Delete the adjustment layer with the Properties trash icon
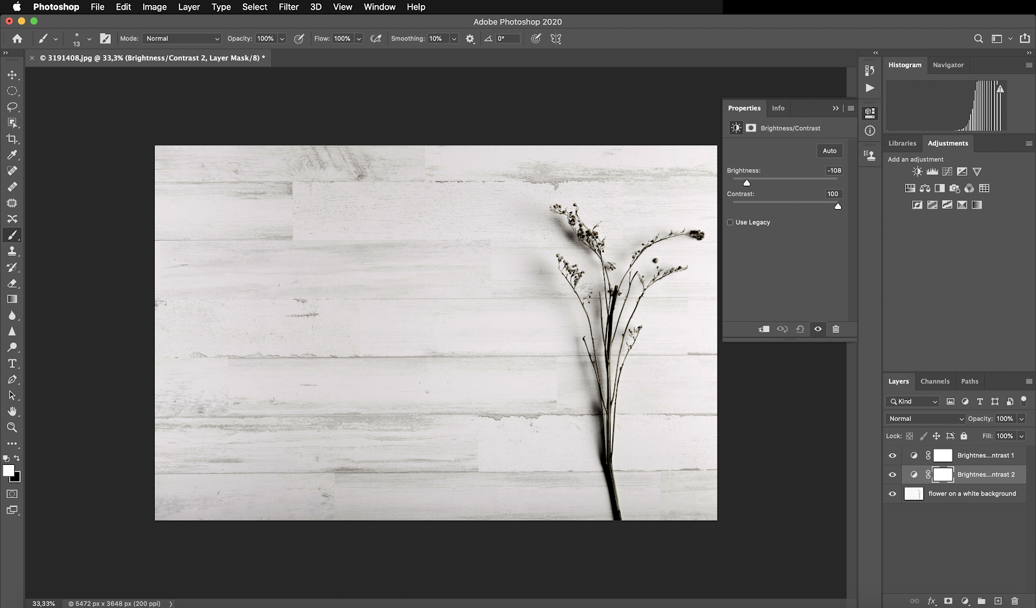 point(836,329)
